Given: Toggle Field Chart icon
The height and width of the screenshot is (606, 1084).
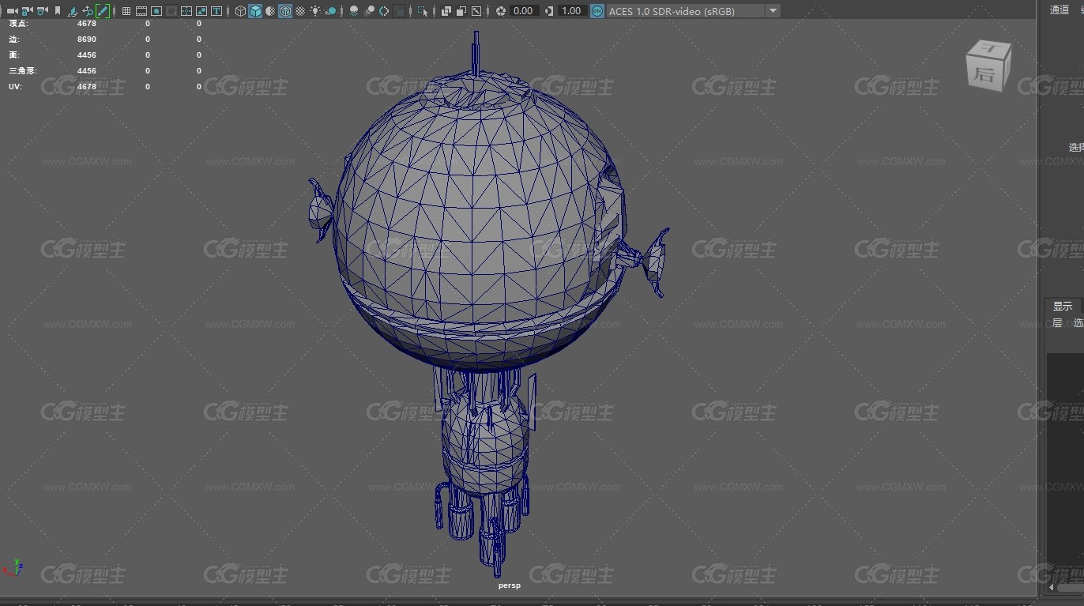Looking at the screenshot, I should point(186,11).
